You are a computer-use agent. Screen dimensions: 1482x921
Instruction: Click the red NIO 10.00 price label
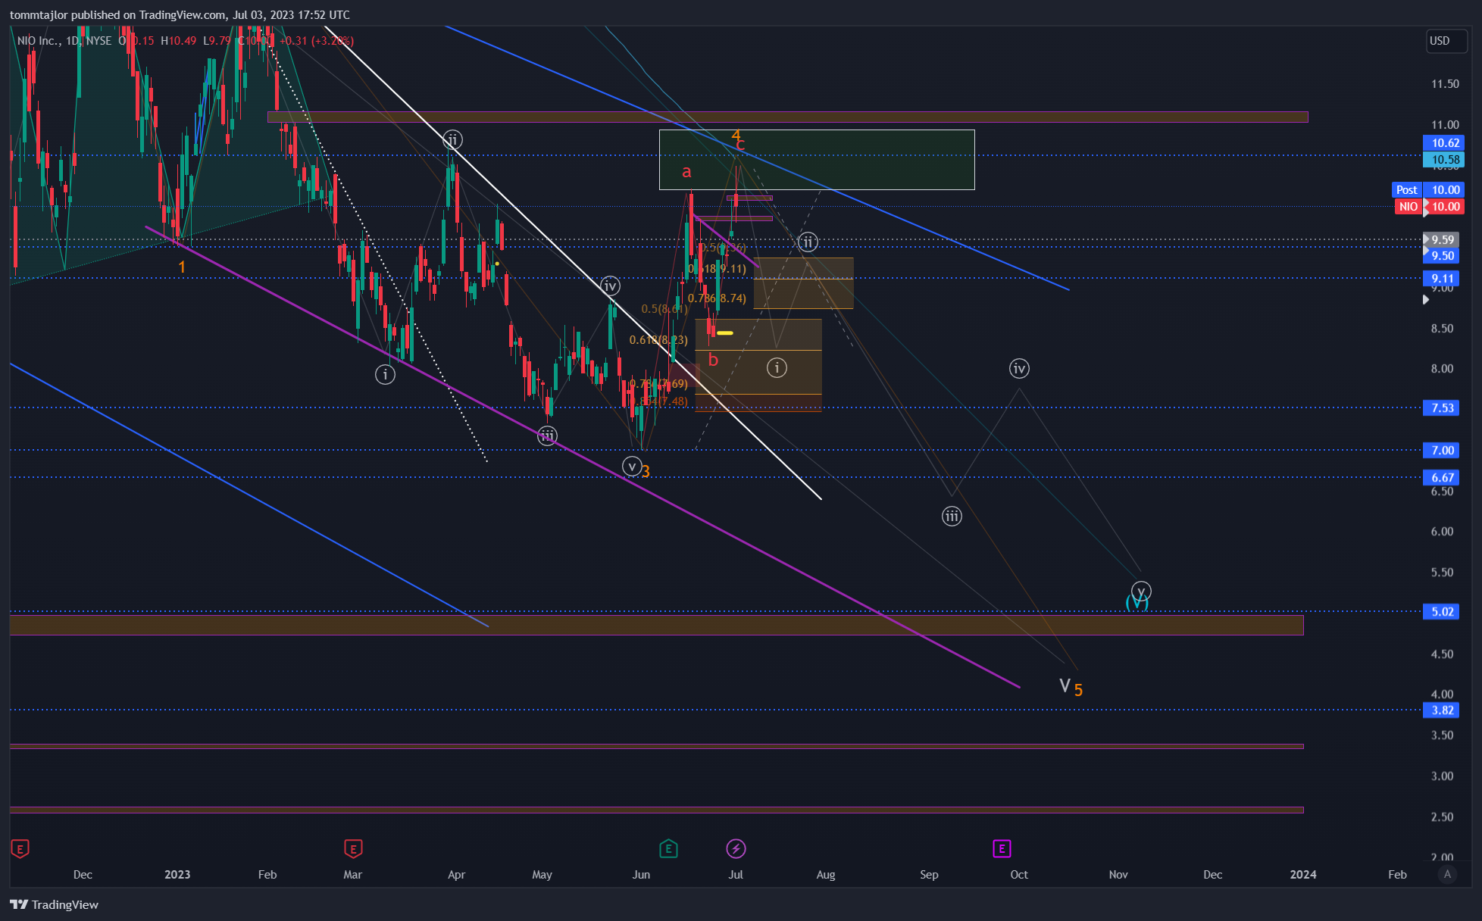pyautogui.click(x=1430, y=207)
